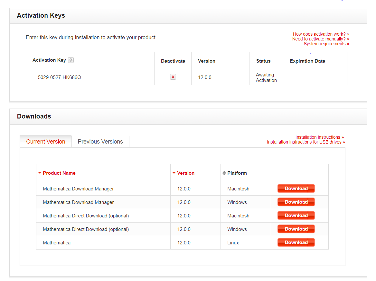Click the Deactivate column header
376x281 pixels.
click(173, 61)
